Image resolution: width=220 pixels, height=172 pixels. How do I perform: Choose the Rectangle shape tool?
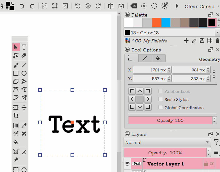(x=16, y=73)
